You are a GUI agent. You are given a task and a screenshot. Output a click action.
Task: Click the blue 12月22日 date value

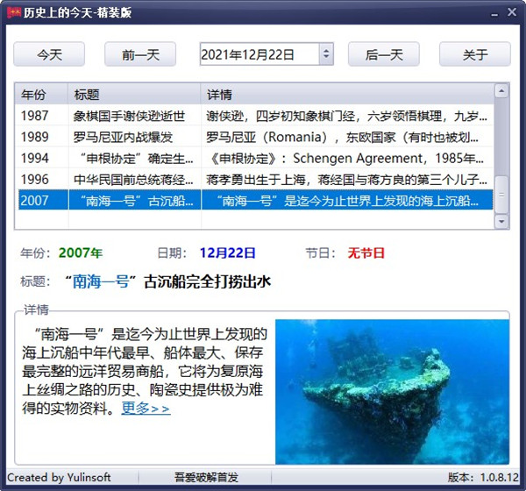click(227, 253)
